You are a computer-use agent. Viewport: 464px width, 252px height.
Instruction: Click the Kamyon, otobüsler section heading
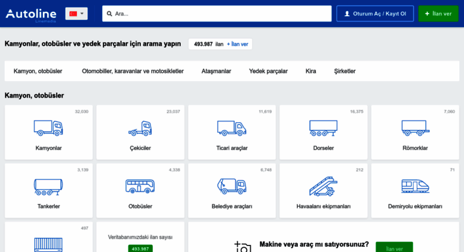34,95
